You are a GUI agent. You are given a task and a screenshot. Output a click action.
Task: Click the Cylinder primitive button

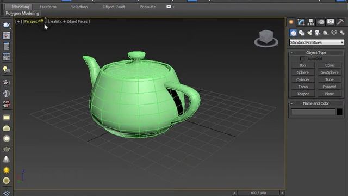(303, 79)
